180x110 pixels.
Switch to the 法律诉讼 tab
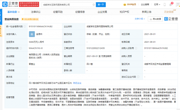click(36, 12)
